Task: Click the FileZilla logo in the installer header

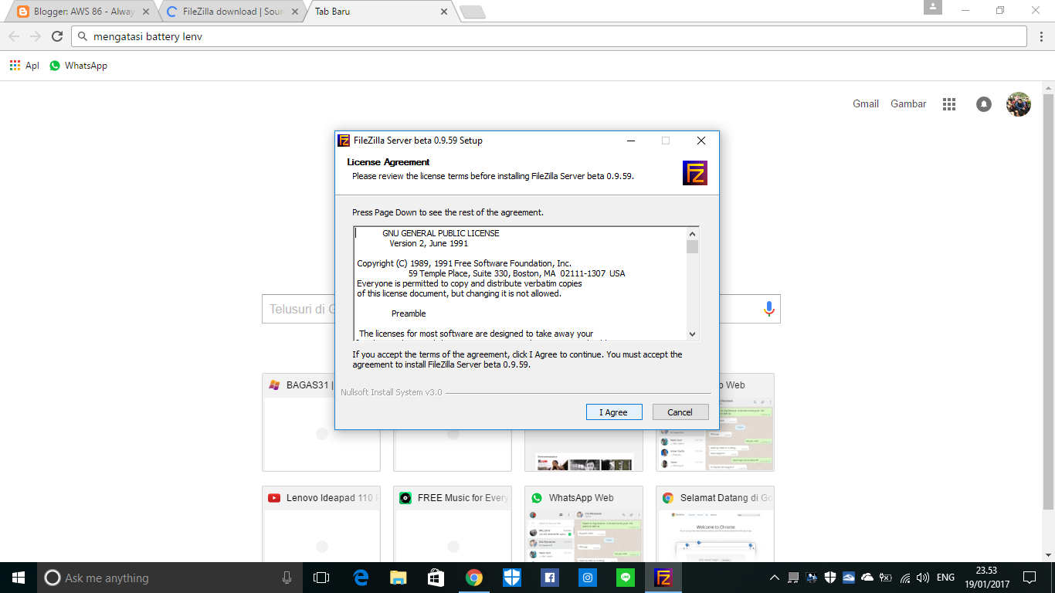Action: coord(695,173)
